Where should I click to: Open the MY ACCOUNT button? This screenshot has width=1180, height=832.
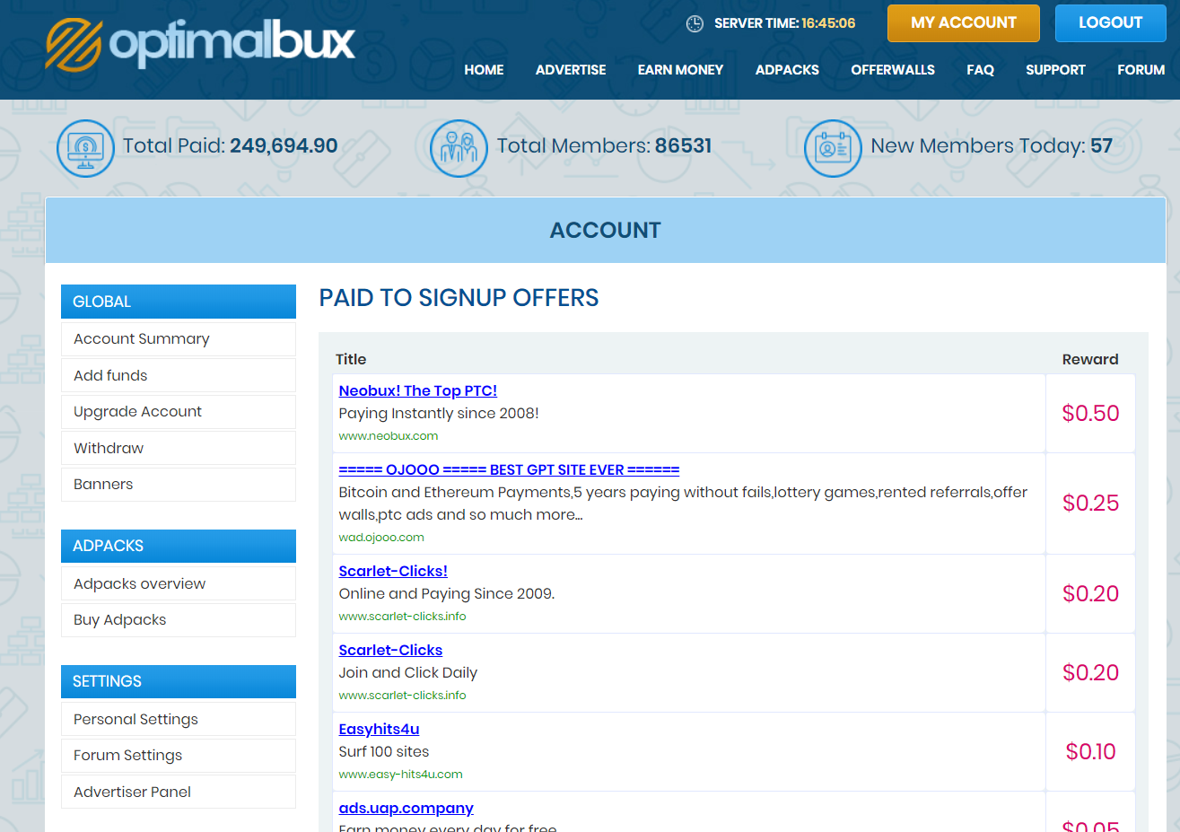coord(964,23)
